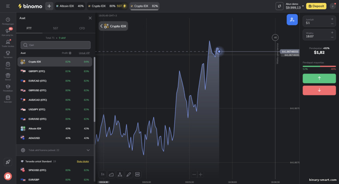Screen dimensions: 339x184
Task: Add a new asset tab with plus
Action: tap(49, 6)
